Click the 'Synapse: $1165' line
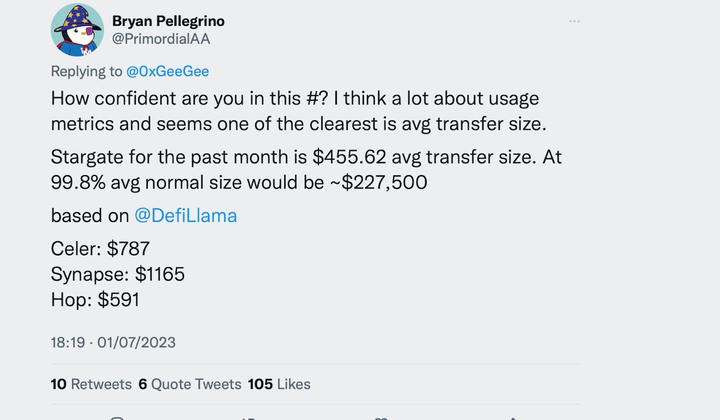 click(x=118, y=274)
